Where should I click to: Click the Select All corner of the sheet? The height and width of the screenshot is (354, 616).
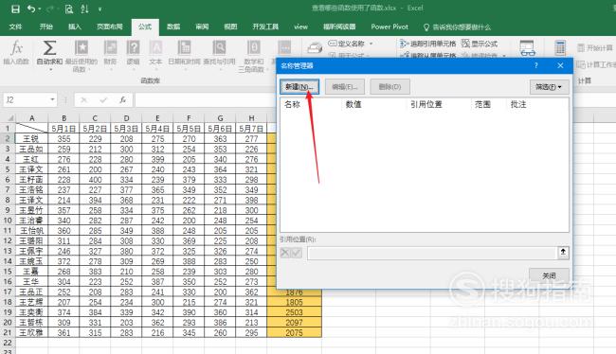click(8, 118)
